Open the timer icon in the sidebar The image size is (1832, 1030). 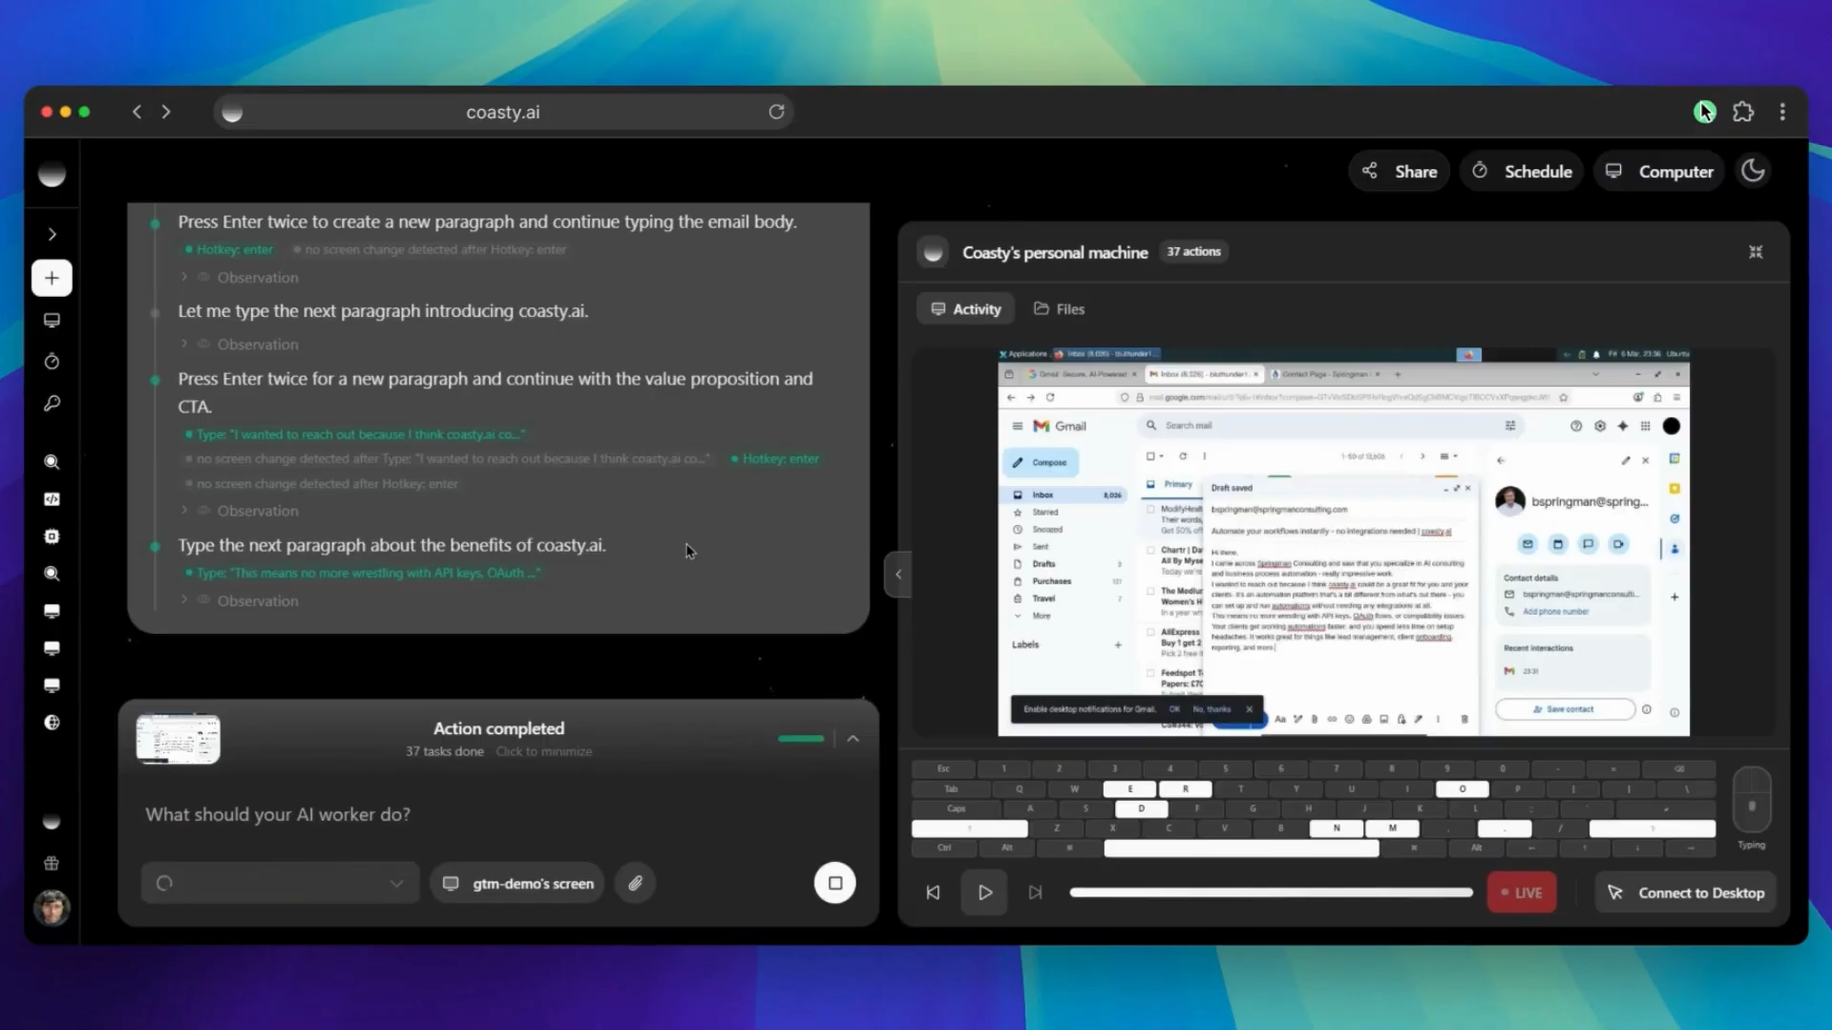point(52,362)
